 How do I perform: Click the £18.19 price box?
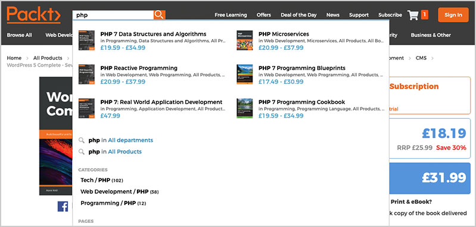(430, 138)
